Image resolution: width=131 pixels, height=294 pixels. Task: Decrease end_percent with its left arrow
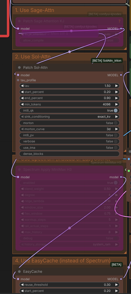22,98
